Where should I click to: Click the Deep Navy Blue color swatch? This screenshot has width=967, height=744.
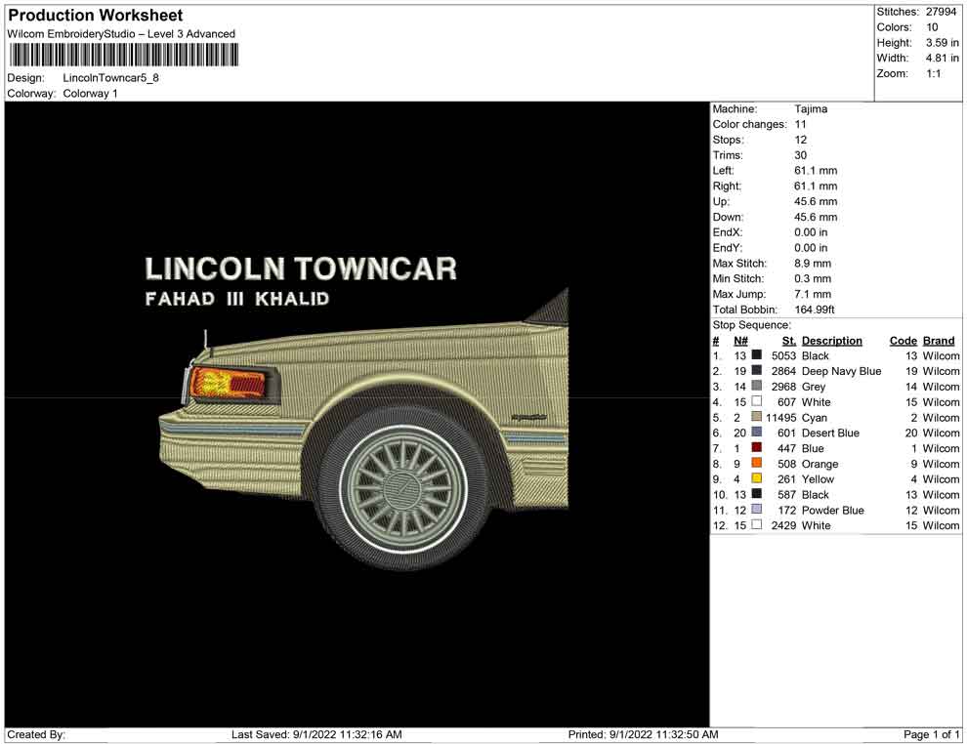point(757,370)
